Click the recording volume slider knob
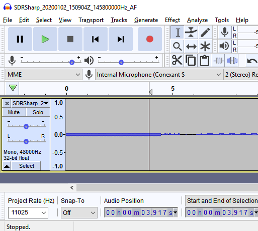Screen dimensions: 258x231 72,63
